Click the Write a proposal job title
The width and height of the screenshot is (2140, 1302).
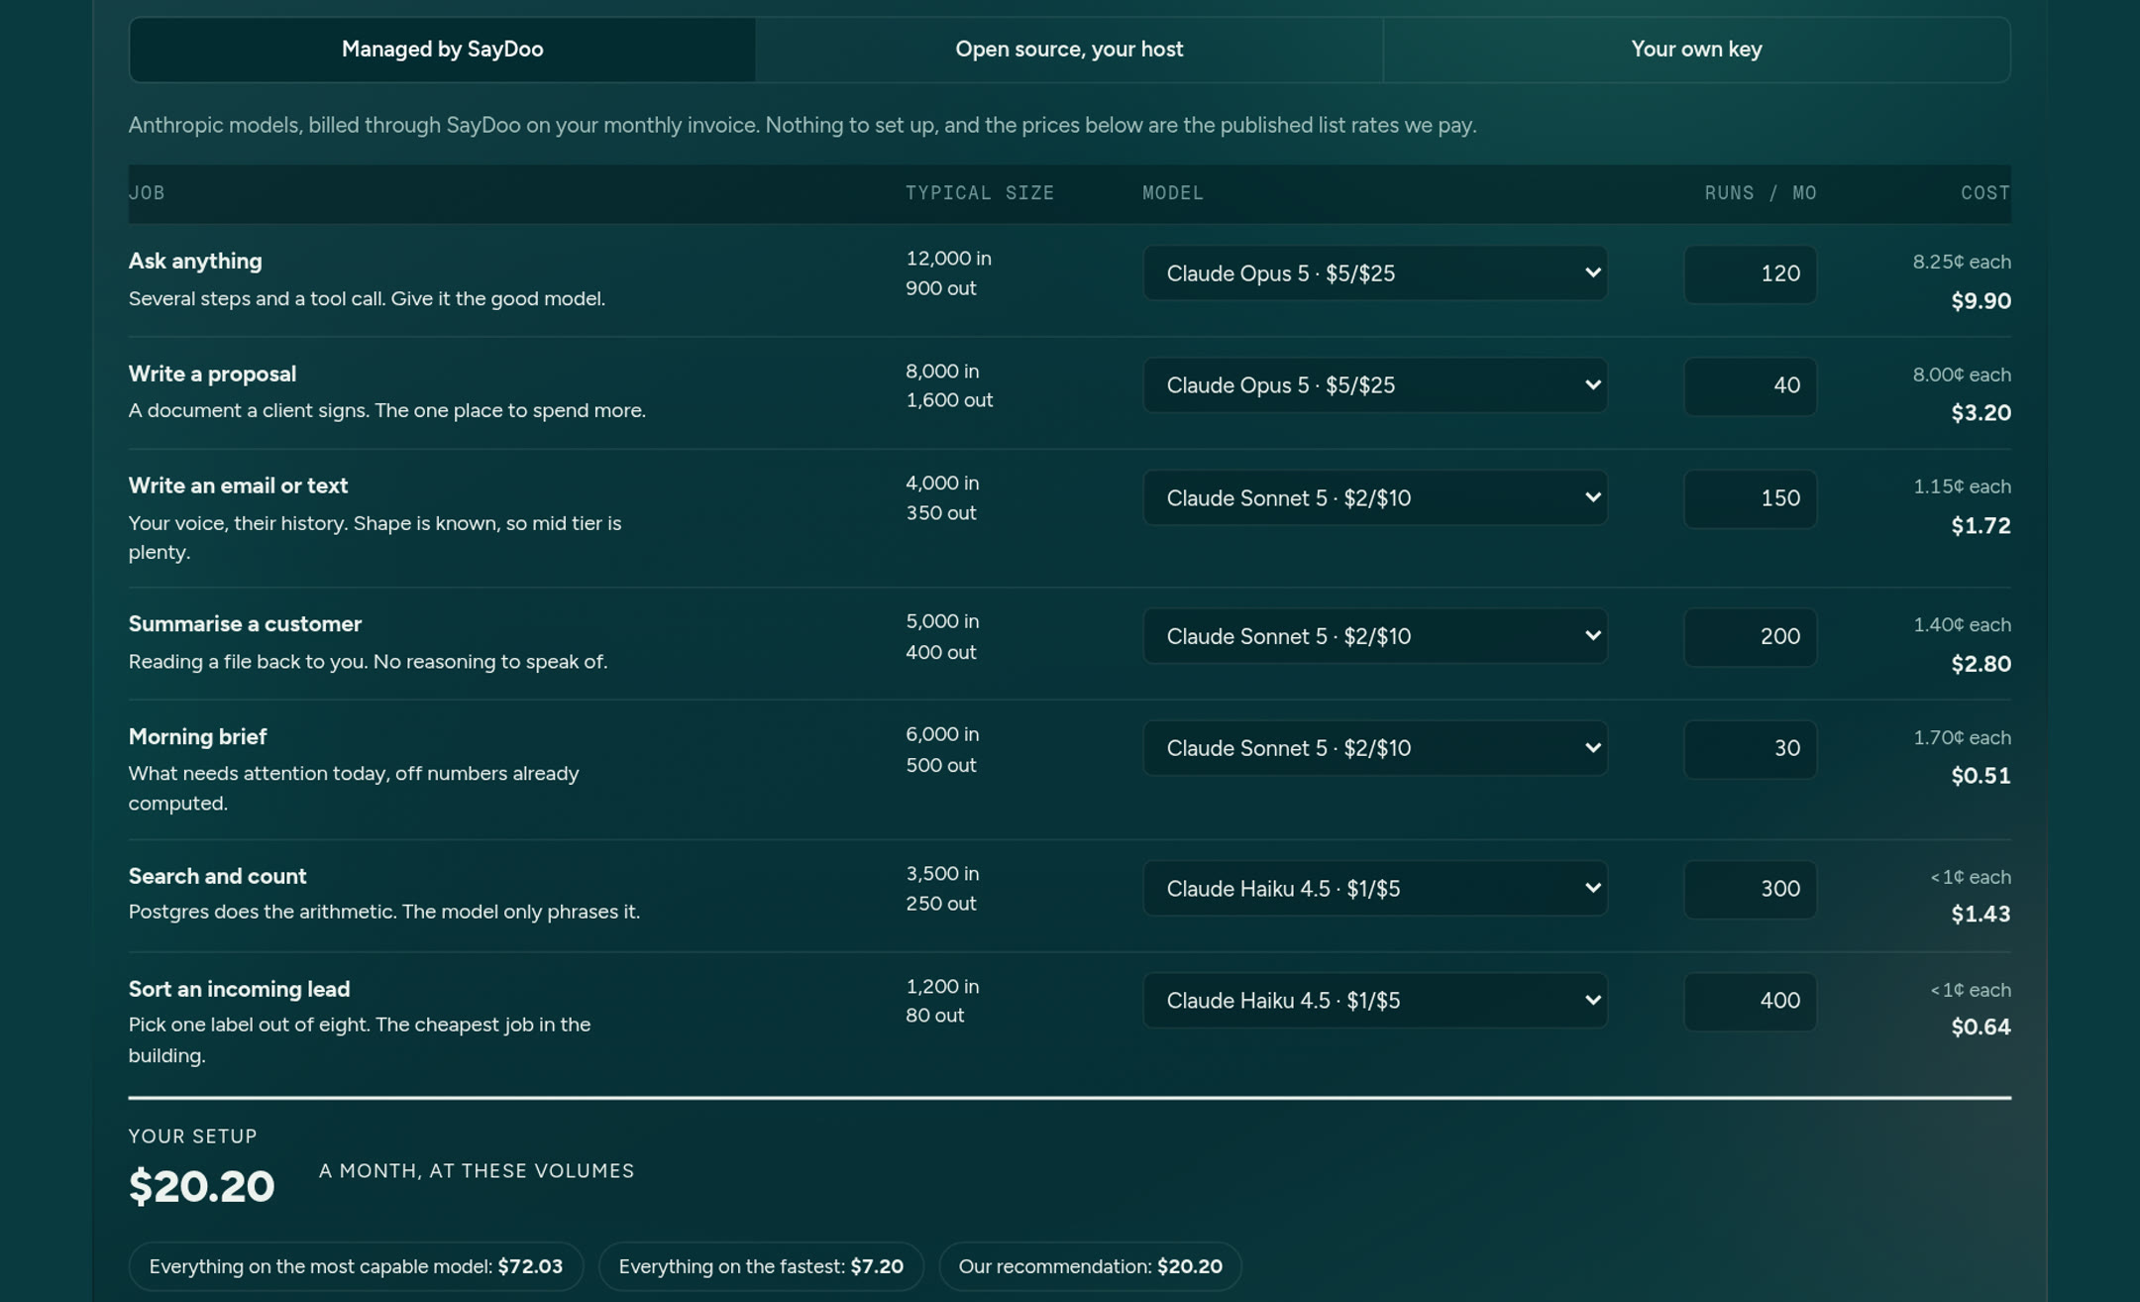[x=212, y=374]
